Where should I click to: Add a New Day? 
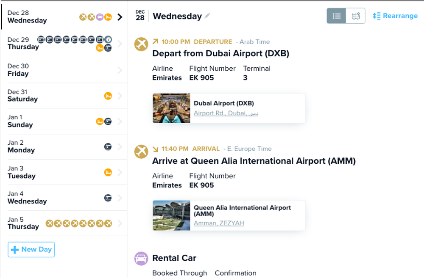tap(31, 249)
